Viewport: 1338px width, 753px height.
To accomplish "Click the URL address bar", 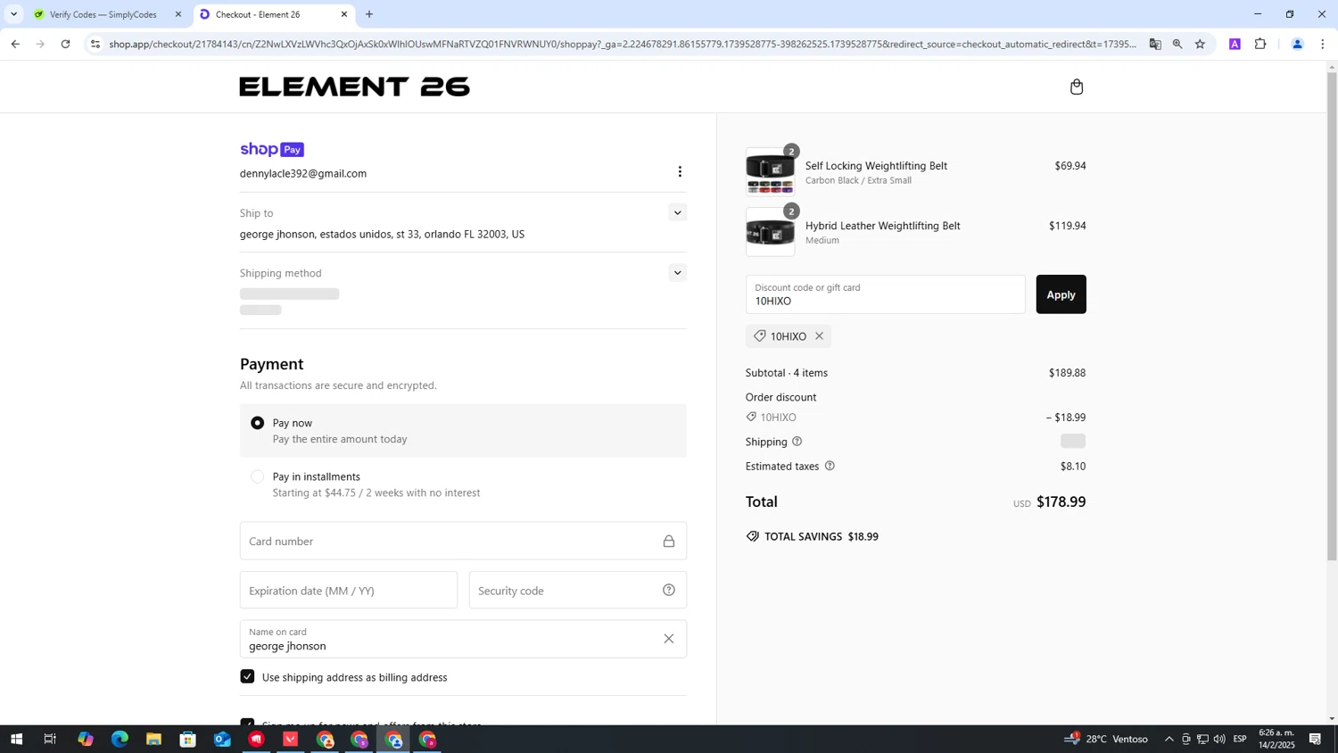I will point(622,44).
